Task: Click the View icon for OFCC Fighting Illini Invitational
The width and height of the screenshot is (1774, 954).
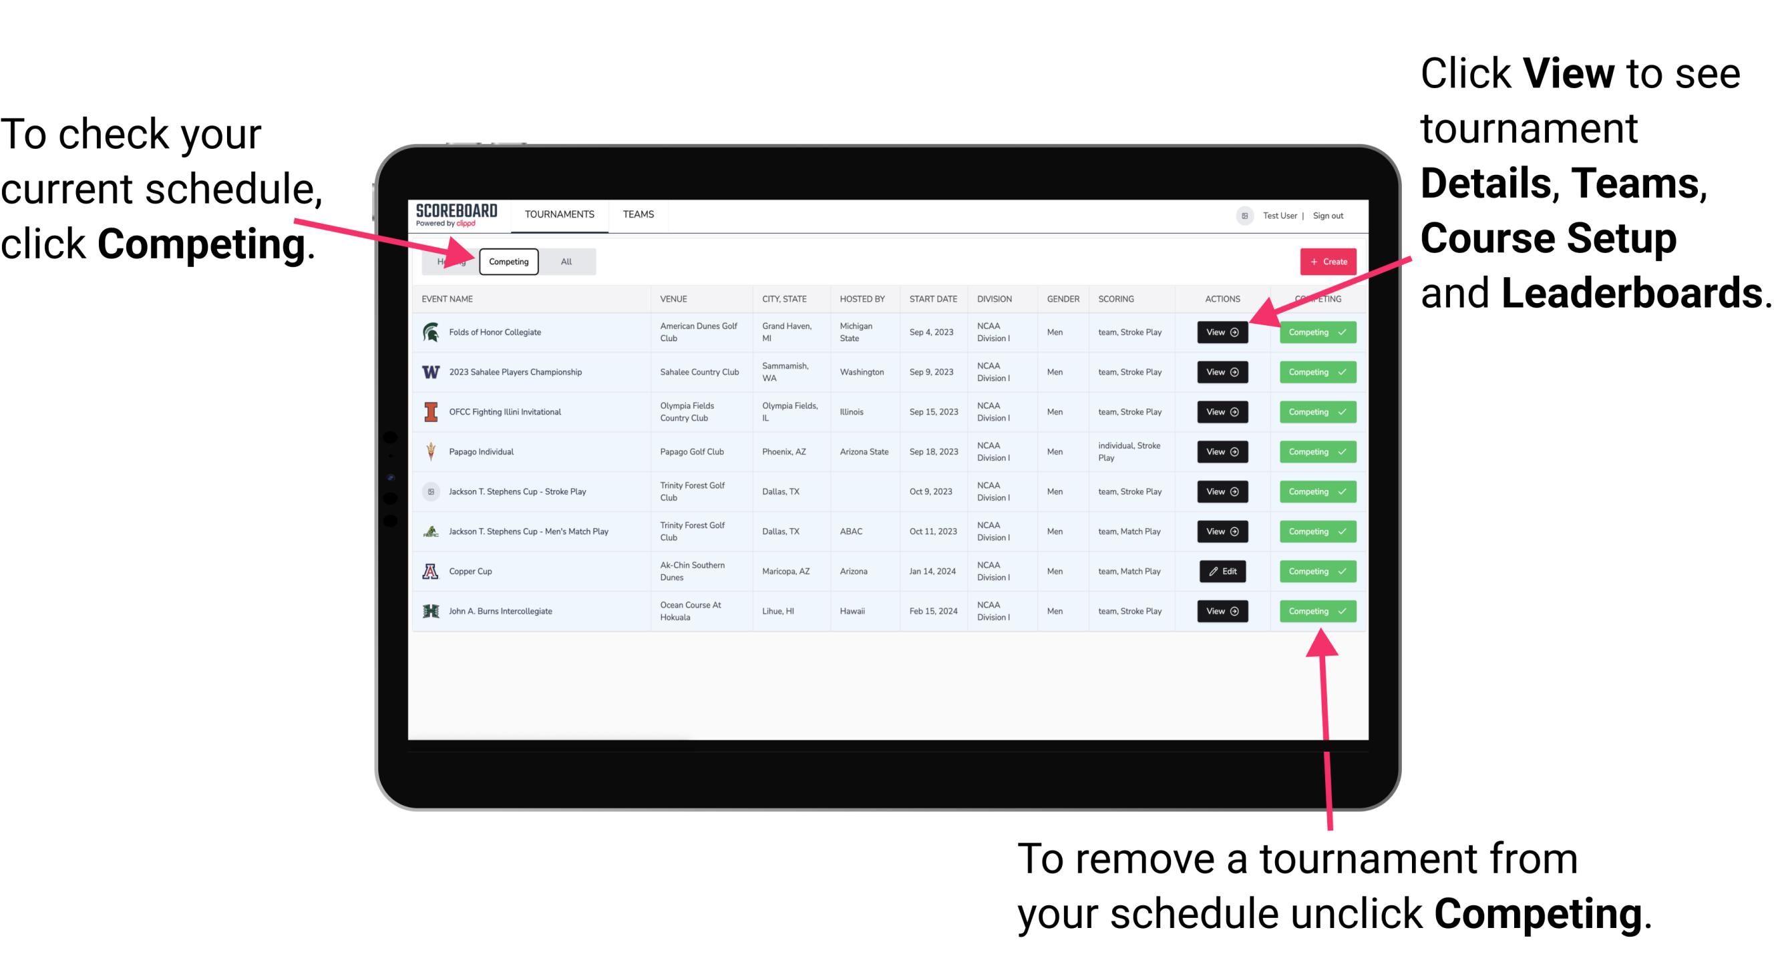Action: click(1222, 413)
